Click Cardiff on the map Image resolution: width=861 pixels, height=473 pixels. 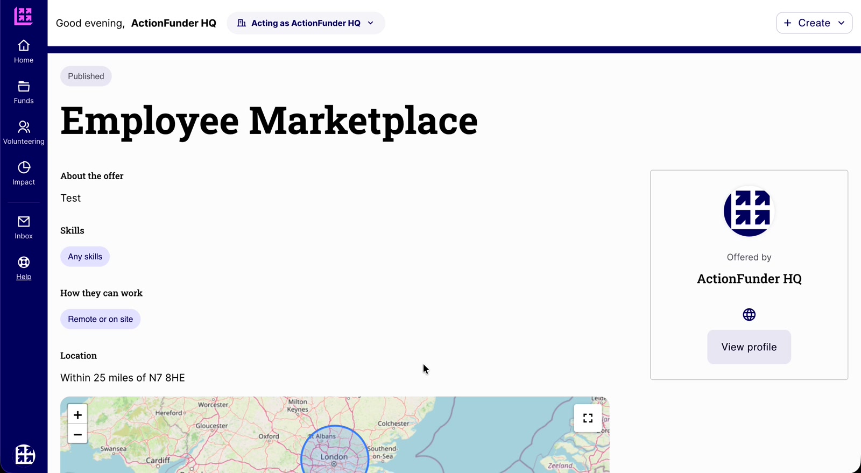tap(158, 461)
